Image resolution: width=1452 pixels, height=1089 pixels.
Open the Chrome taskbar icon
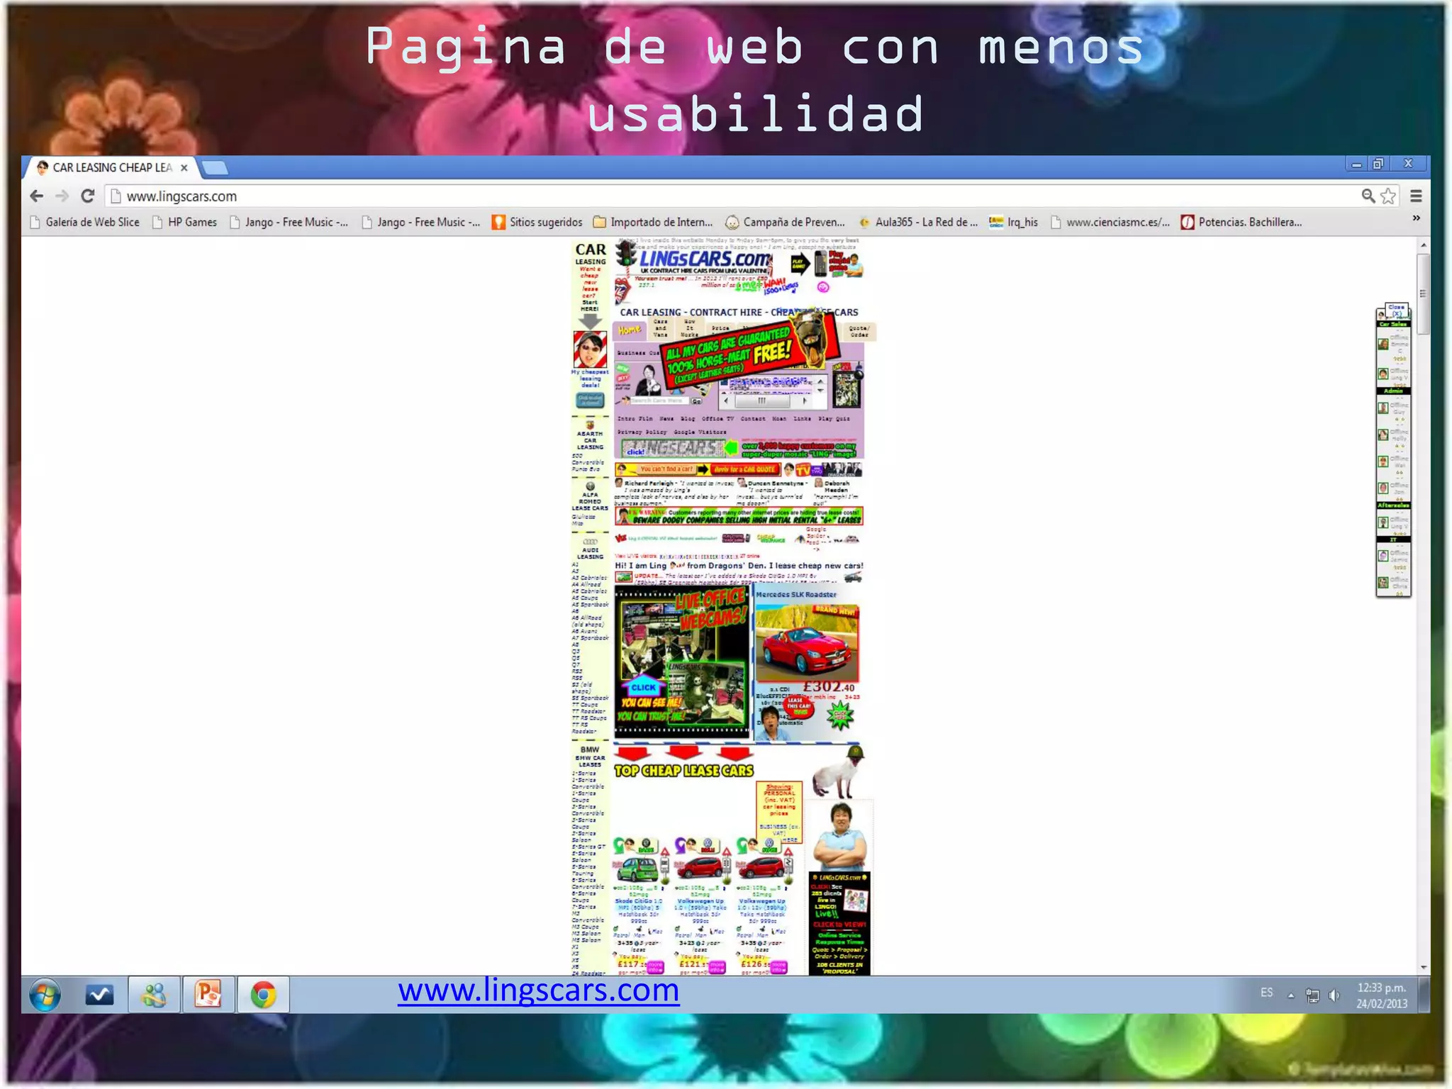(x=263, y=995)
